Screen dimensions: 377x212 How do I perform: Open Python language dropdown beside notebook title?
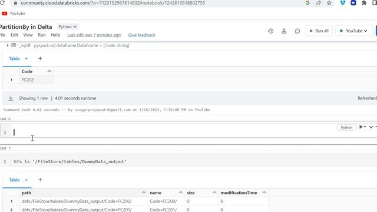pos(67,26)
